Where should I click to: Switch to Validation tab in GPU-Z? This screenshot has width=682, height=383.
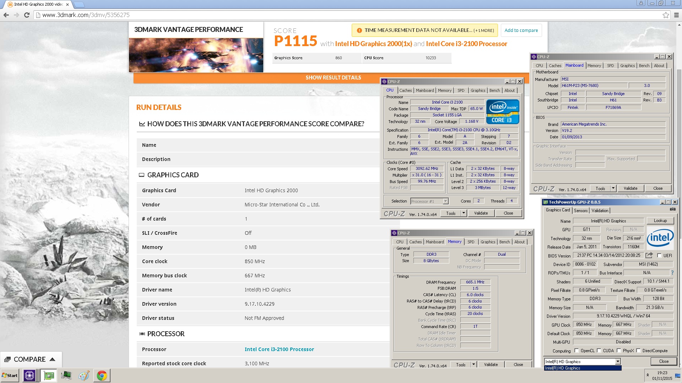pyautogui.click(x=600, y=211)
